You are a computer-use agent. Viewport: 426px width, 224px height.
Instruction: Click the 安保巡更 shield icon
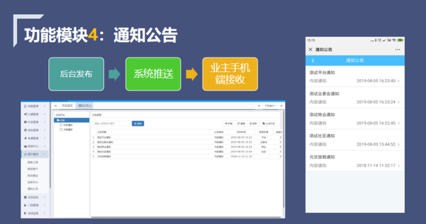[25, 213]
